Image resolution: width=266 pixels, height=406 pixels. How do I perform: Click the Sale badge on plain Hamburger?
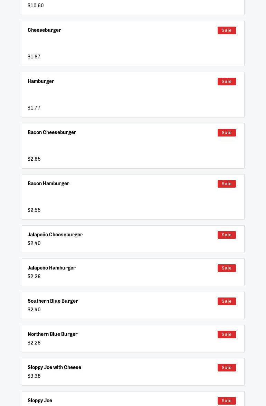227,82
